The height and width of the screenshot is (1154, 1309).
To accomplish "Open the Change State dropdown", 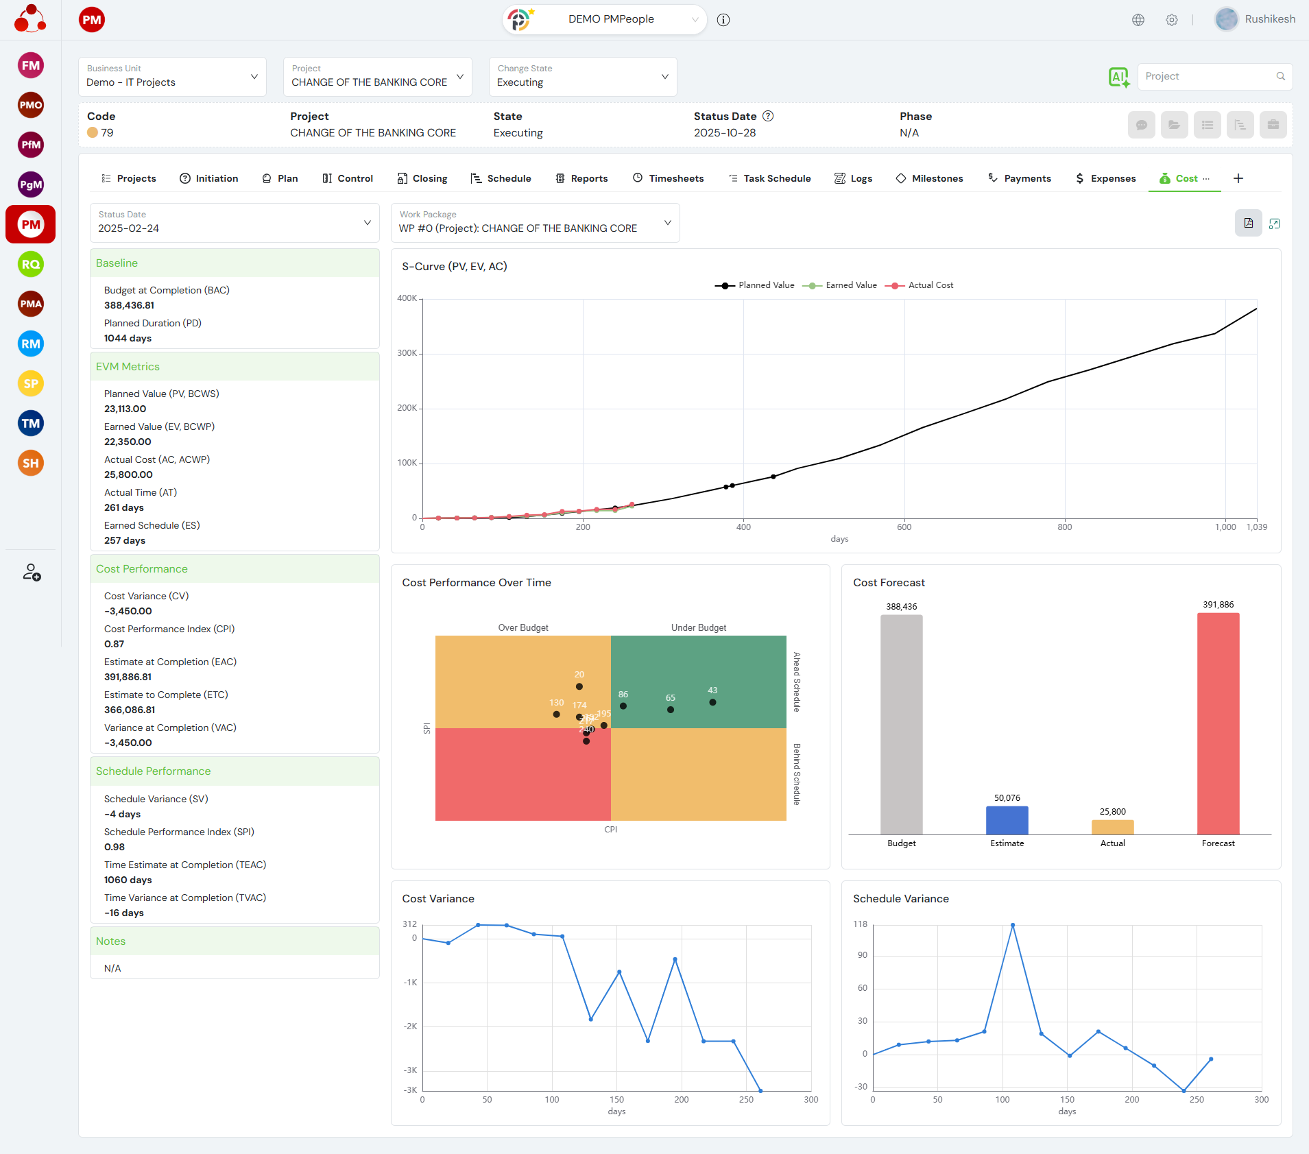I will (x=582, y=77).
